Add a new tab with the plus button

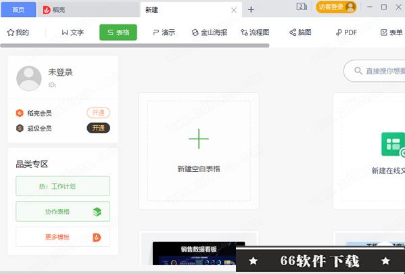tap(251, 10)
